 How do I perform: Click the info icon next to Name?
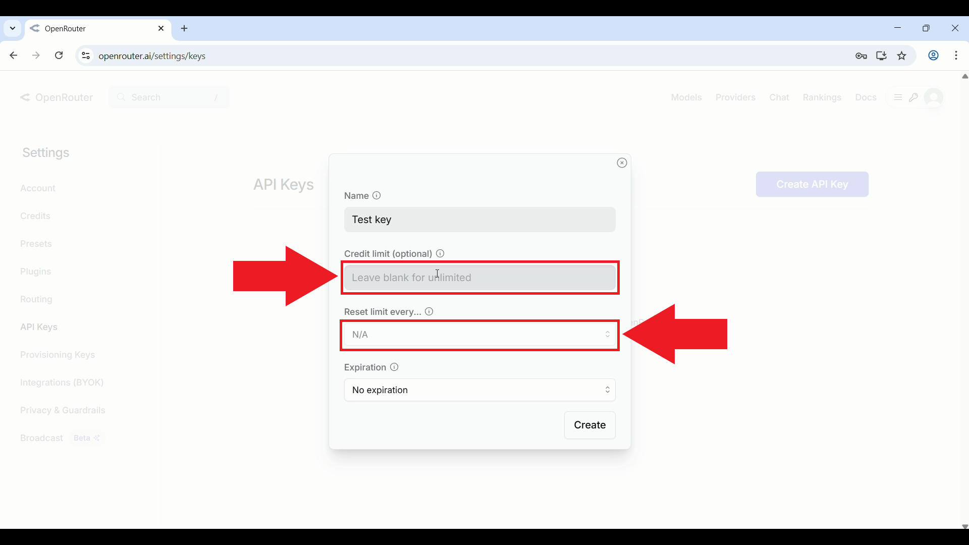[x=377, y=195]
